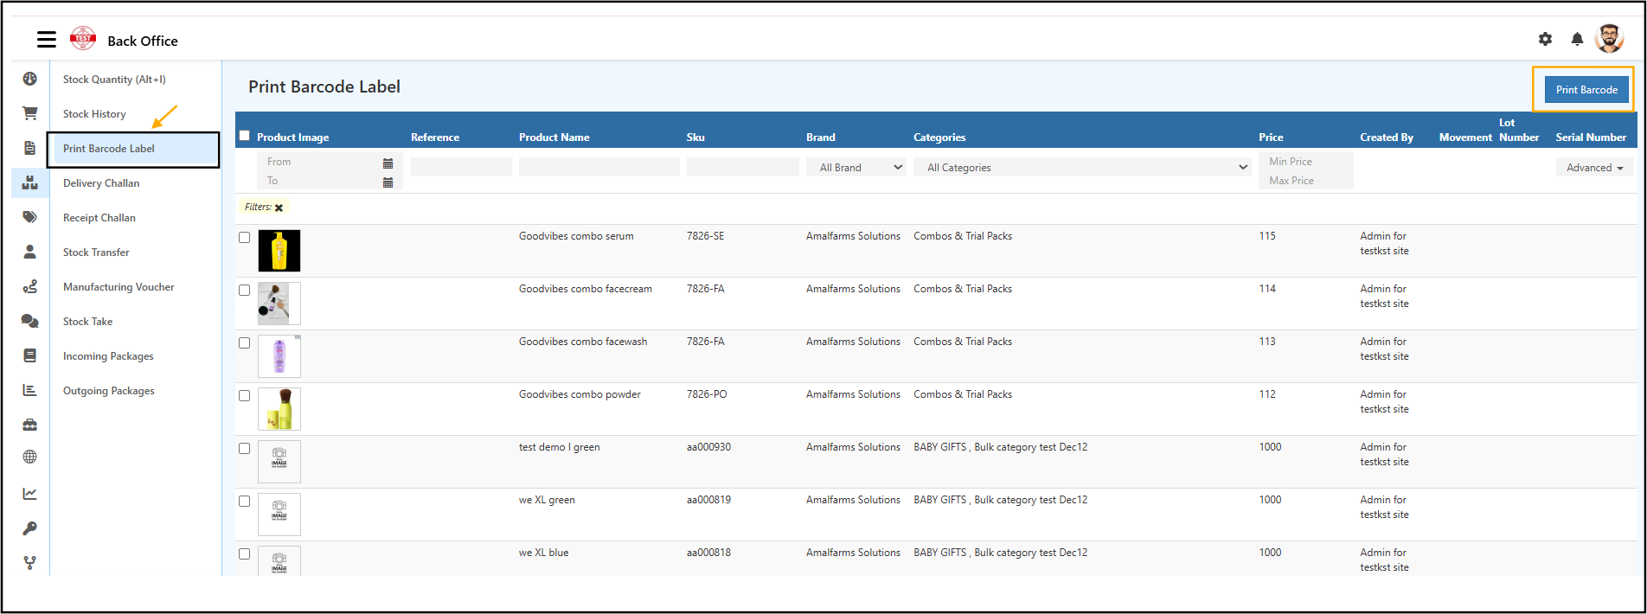Open the route sidebar icon
Image resolution: width=1647 pixels, height=614 pixels.
click(30, 286)
